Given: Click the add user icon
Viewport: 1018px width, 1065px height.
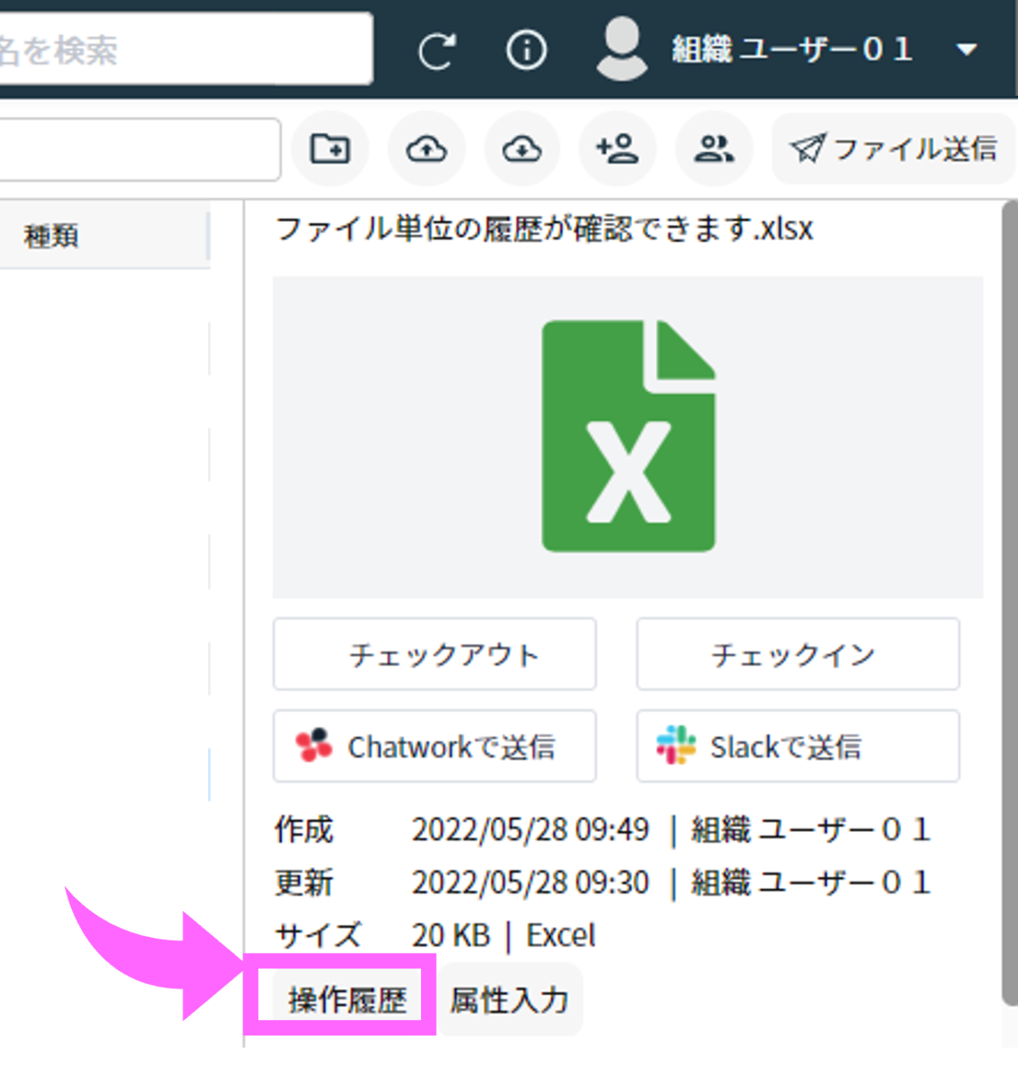Looking at the screenshot, I should (x=618, y=149).
